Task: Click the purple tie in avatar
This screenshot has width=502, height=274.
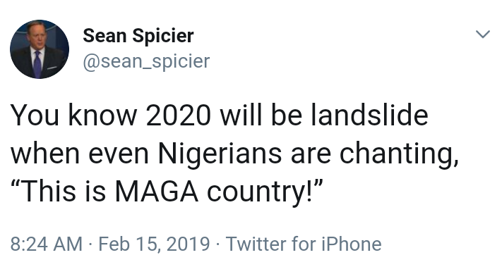Action: click(x=37, y=64)
